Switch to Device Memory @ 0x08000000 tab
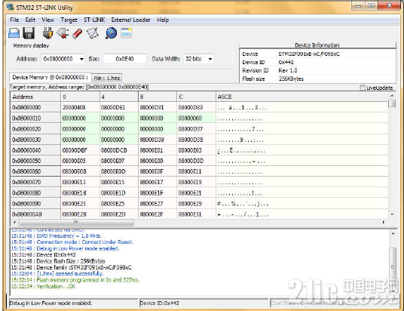 (x=50, y=78)
